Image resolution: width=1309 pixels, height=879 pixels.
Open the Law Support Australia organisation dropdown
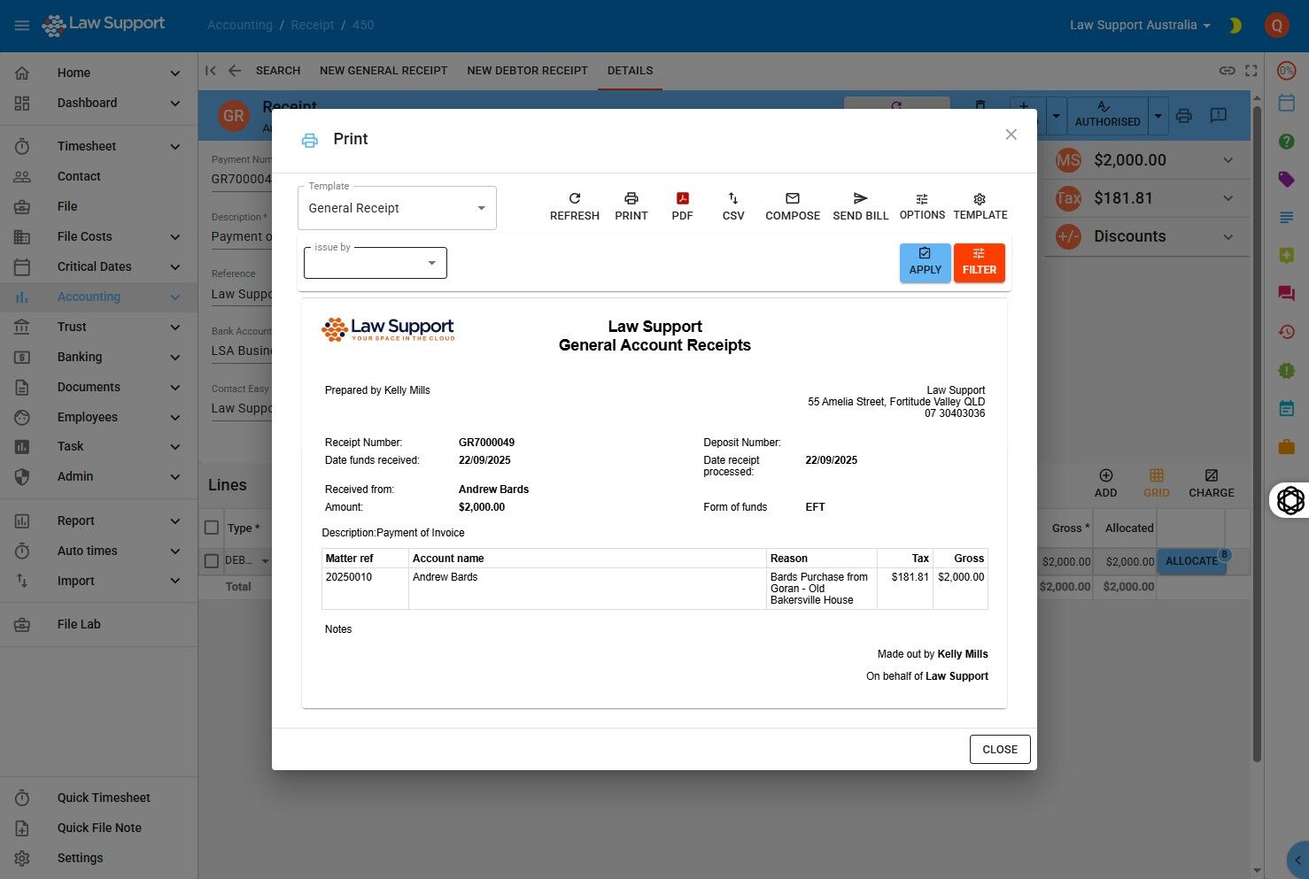tap(1140, 26)
